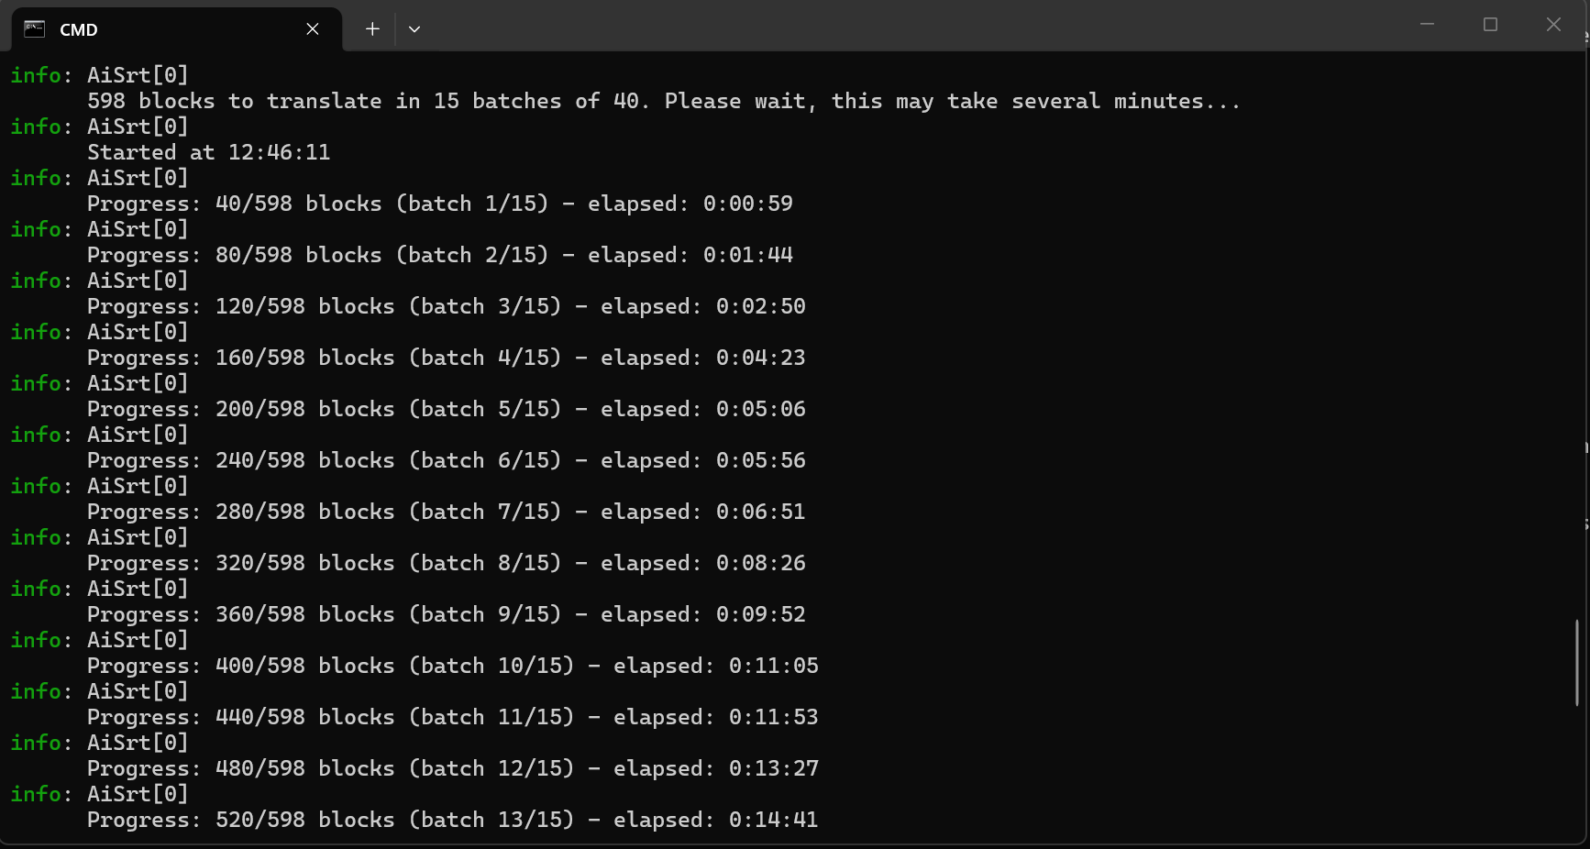Click the "Started at 12:46:11" line
The width and height of the screenshot is (1590, 849).
(208, 152)
